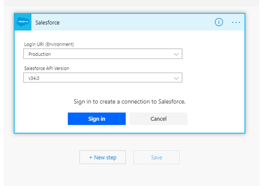This screenshot has height=186, width=263.
Task: Click the Salesforce cloud logo icon
Action: [x=23, y=22]
